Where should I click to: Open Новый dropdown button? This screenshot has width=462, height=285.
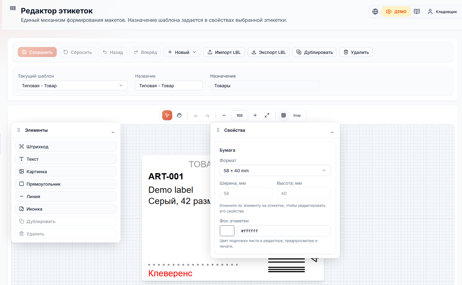(x=182, y=52)
